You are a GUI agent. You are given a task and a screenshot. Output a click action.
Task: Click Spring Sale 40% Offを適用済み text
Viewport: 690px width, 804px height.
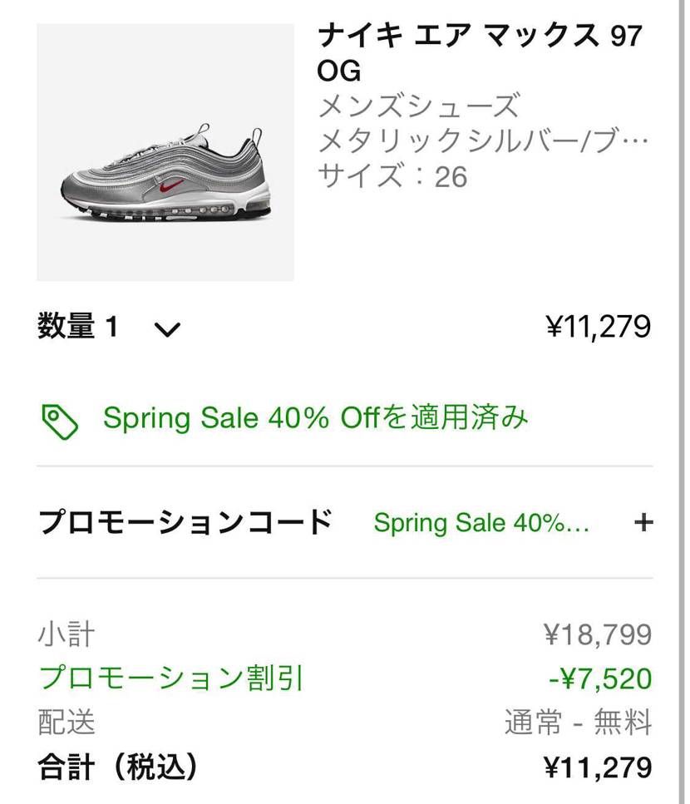[315, 417]
